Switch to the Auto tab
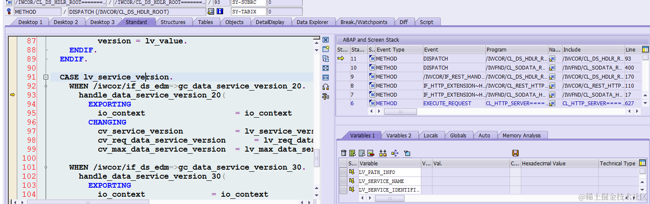This screenshot has height=204, width=650. point(485,135)
